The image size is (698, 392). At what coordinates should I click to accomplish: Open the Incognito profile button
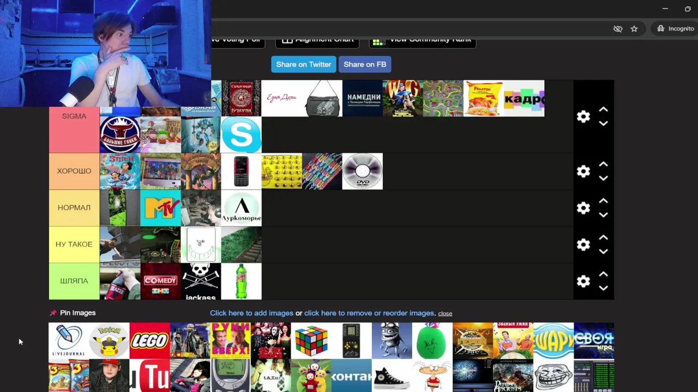(x=675, y=29)
